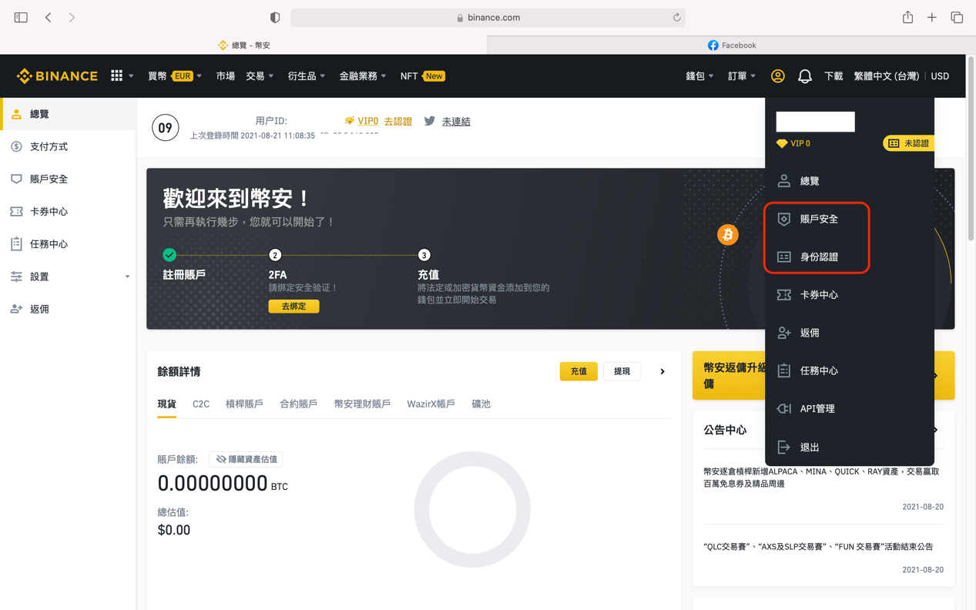
Task: Click the sidebar 任務中心 clipboard icon
Action: (x=16, y=243)
